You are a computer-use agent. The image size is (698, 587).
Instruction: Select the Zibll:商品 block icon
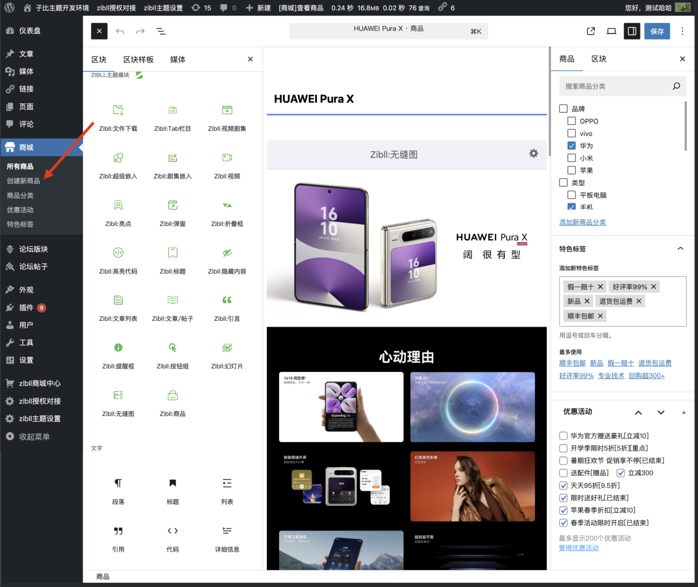click(x=172, y=395)
